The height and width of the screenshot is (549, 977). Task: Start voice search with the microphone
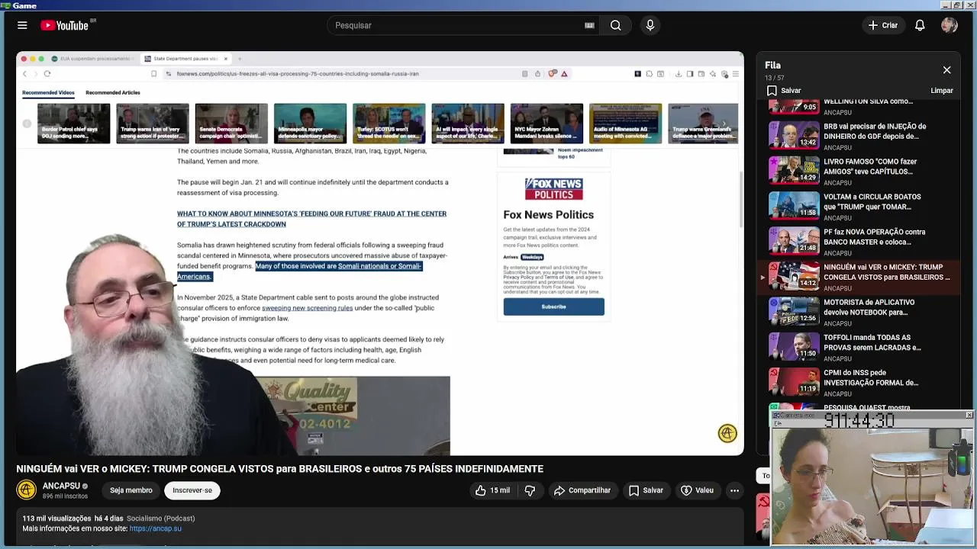tap(650, 25)
